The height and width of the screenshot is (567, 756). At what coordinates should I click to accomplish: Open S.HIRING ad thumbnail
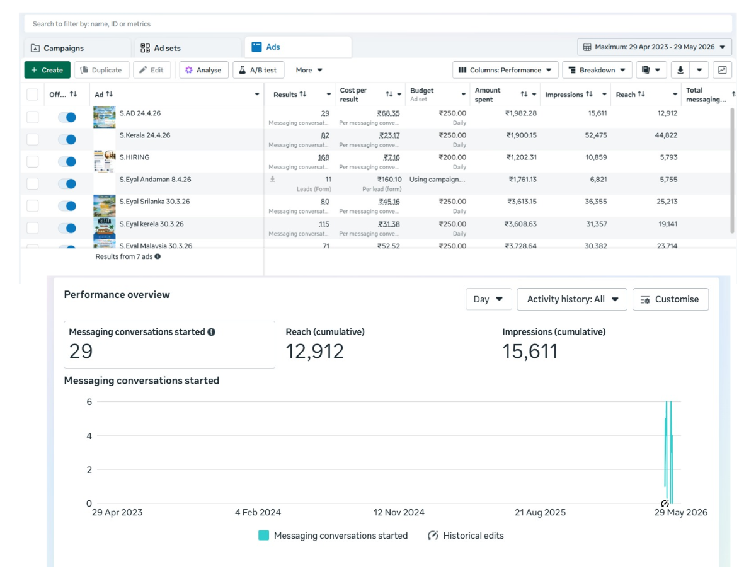105,161
